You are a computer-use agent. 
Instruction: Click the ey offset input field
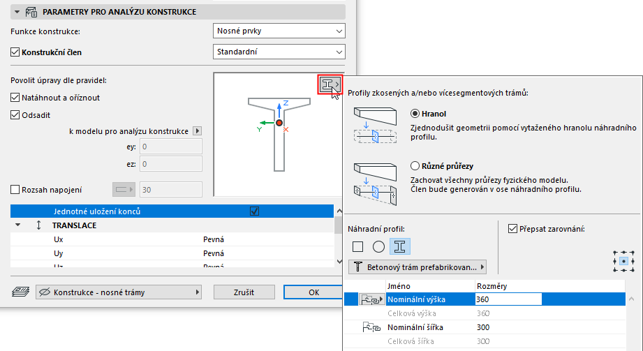point(171,147)
